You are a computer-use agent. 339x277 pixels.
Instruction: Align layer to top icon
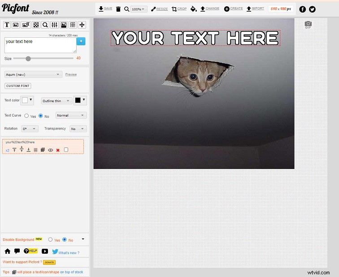[14, 150]
